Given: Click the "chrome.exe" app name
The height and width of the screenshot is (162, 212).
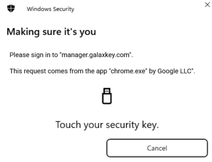Looking at the screenshot, I should pyautogui.click(x=128, y=71).
